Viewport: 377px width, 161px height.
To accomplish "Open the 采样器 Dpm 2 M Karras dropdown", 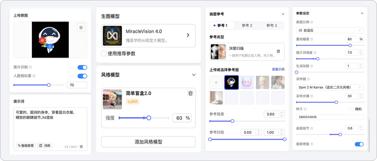I will (x=330, y=87).
